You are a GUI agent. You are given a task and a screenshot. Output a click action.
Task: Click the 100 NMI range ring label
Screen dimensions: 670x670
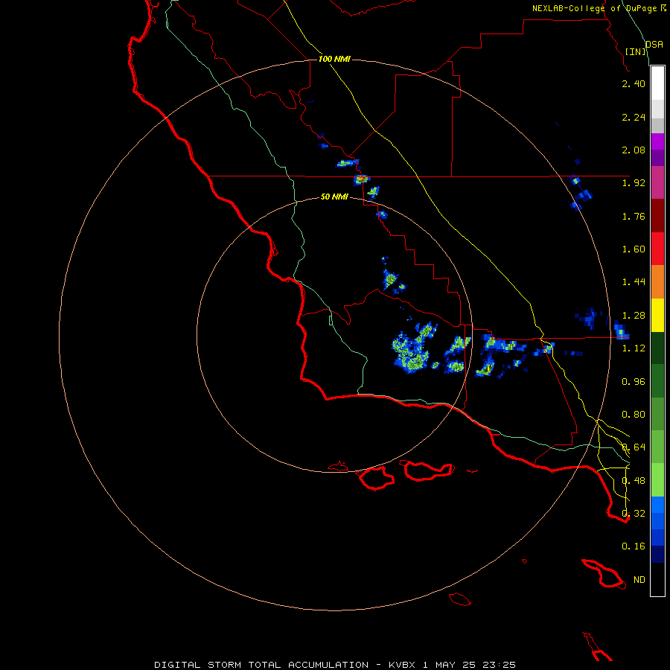coord(334,59)
